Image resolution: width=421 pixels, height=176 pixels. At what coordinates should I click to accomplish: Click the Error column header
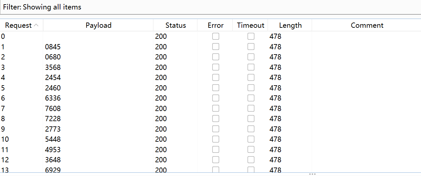[x=215, y=25]
